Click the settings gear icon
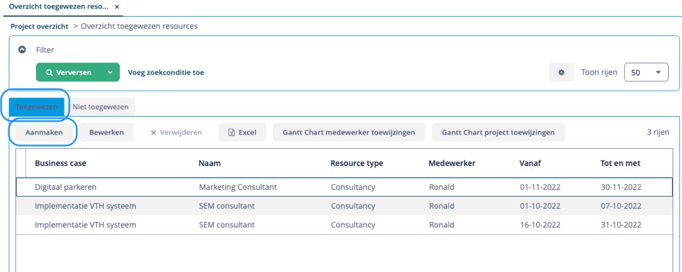This screenshot has height=272, width=682. (561, 72)
